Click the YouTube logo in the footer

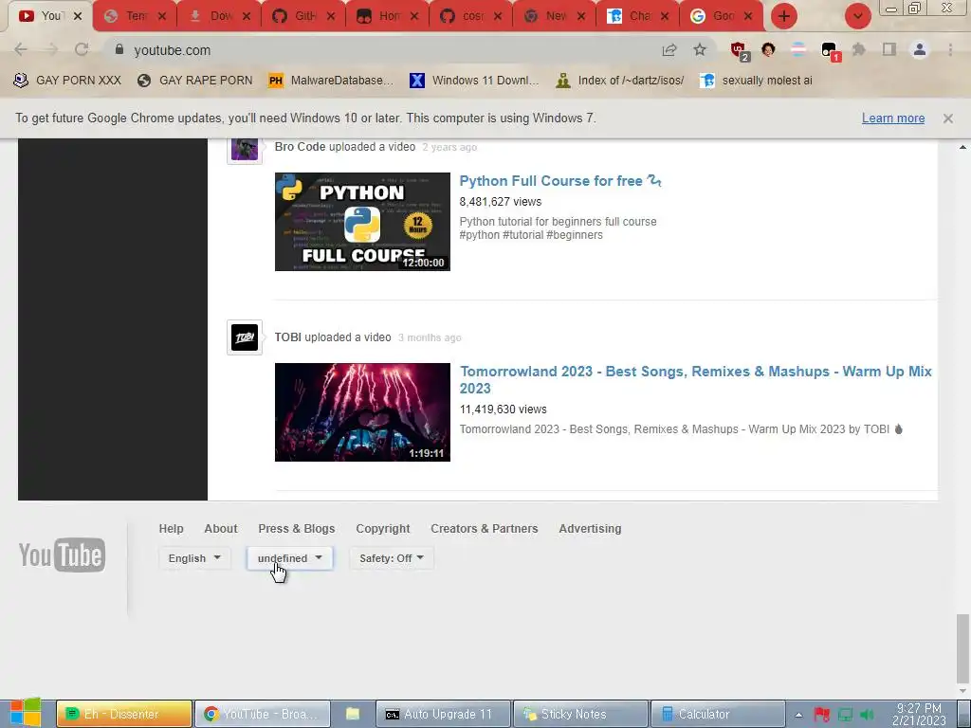62,555
